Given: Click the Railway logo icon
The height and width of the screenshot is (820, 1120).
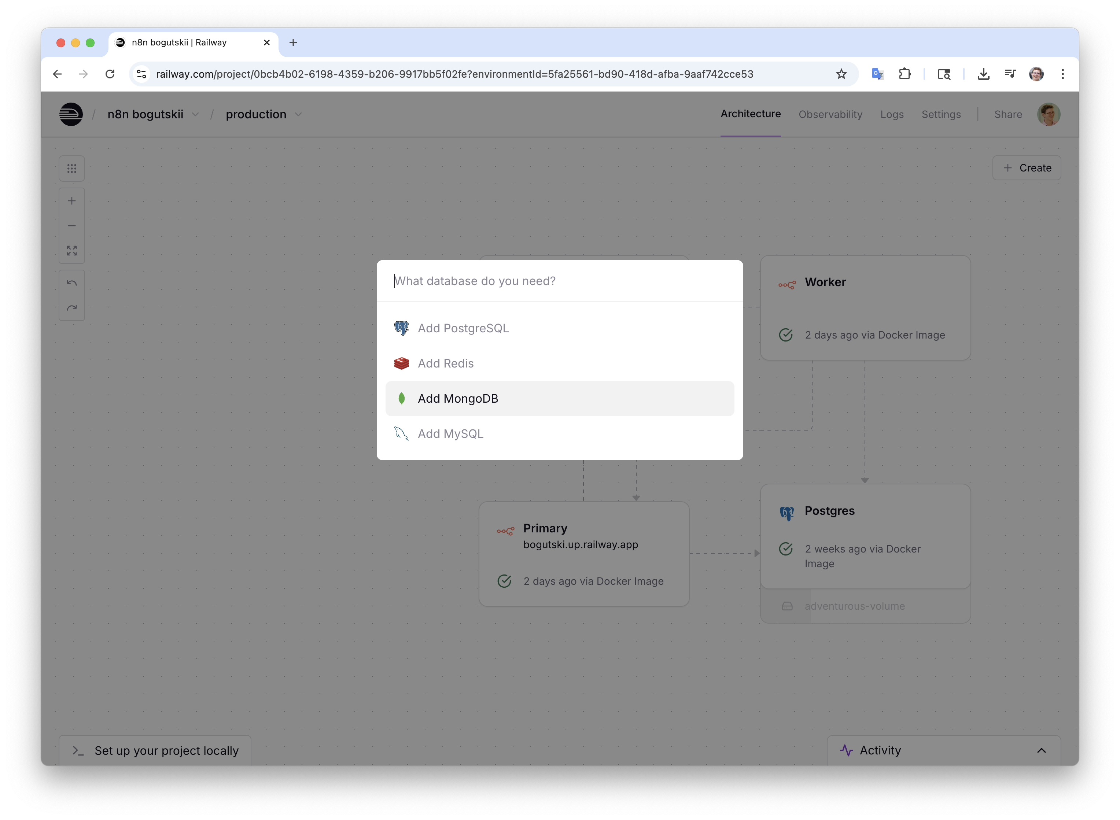Looking at the screenshot, I should point(71,114).
